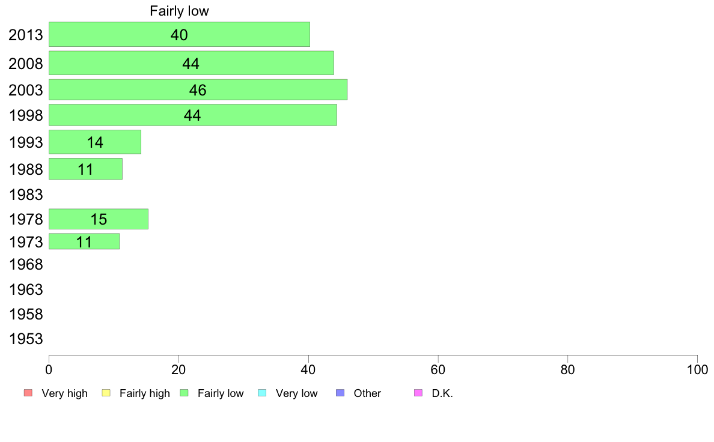
Task: Select the 2013 bar showing 40
Action: [180, 34]
